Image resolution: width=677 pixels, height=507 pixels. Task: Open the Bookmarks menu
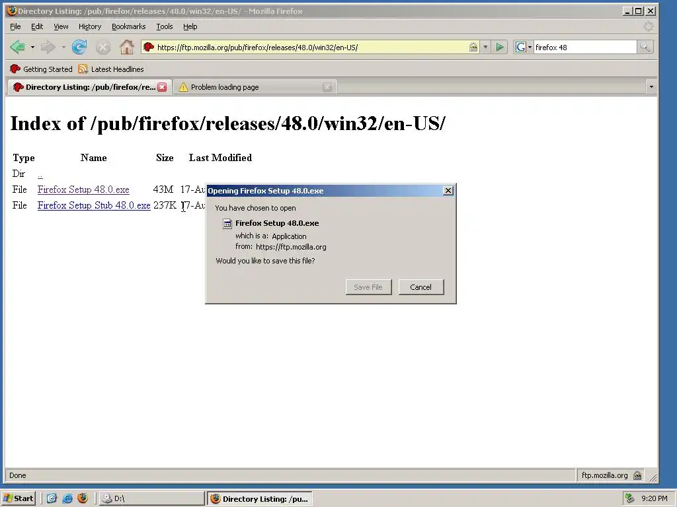click(129, 26)
